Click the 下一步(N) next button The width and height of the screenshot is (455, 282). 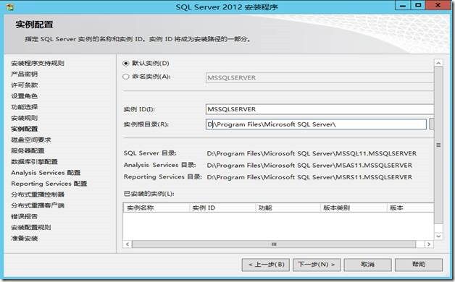pos(317,265)
